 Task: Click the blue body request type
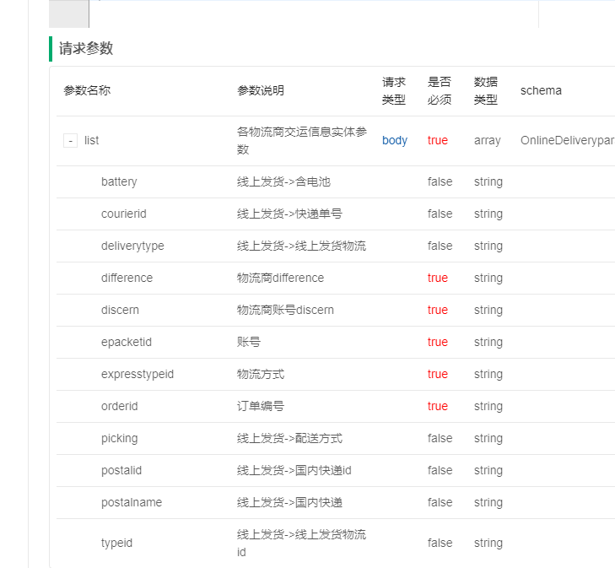click(x=395, y=141)
